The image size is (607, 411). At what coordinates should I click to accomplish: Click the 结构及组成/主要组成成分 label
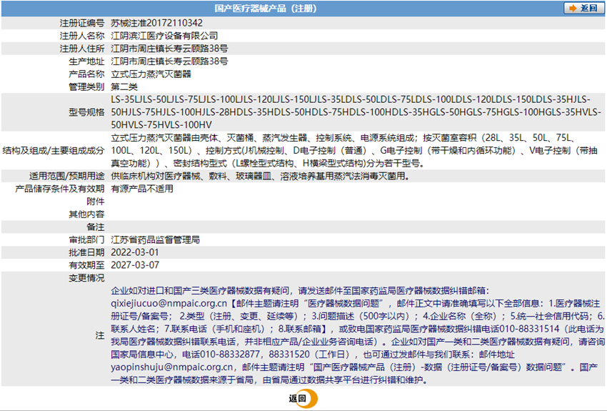[54, 151]
